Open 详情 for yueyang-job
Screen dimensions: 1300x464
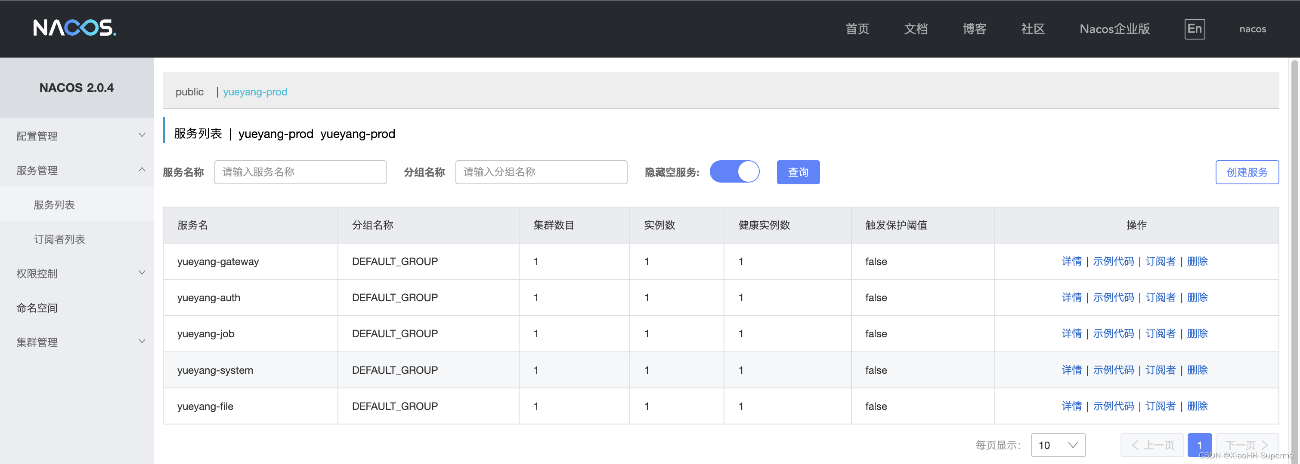[x=1071, y=333]
